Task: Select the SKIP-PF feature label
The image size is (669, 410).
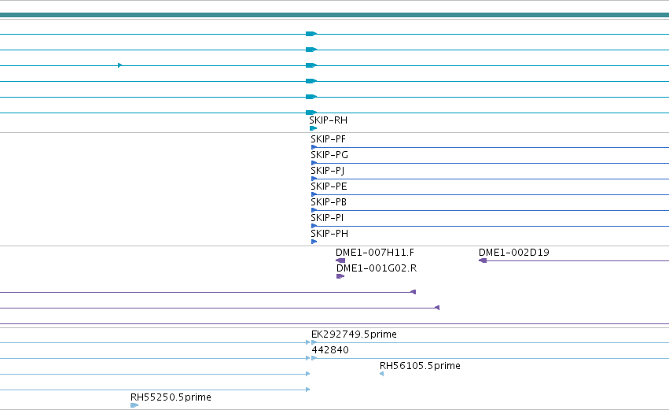Action: (328, 139)
